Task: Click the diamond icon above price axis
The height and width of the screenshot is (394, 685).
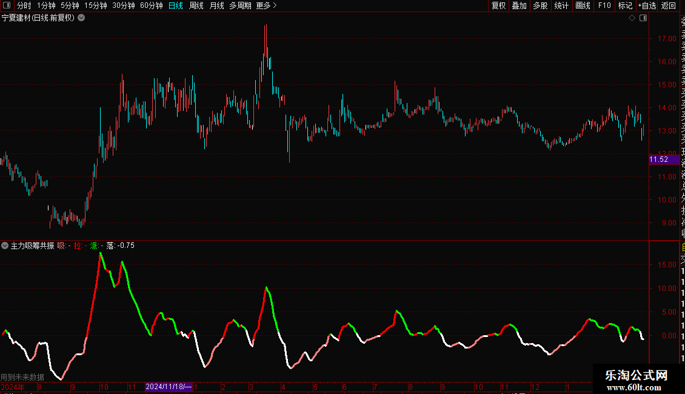Action: coord(632,18)
